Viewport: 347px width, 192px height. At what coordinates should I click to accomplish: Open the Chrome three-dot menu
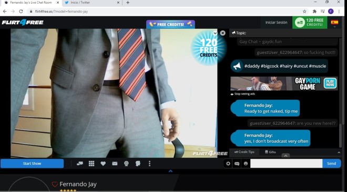[339, 11]
